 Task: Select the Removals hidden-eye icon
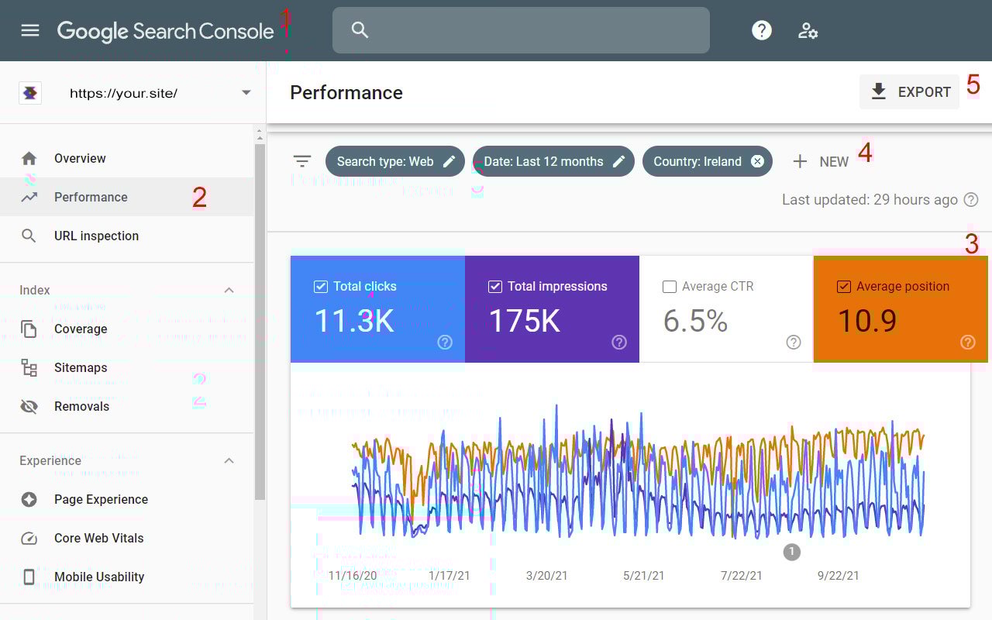click(30, 406)
